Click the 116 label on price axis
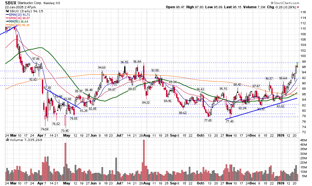Image resolution: width=312 pixels, height=186 pixels. click(303, 12)
